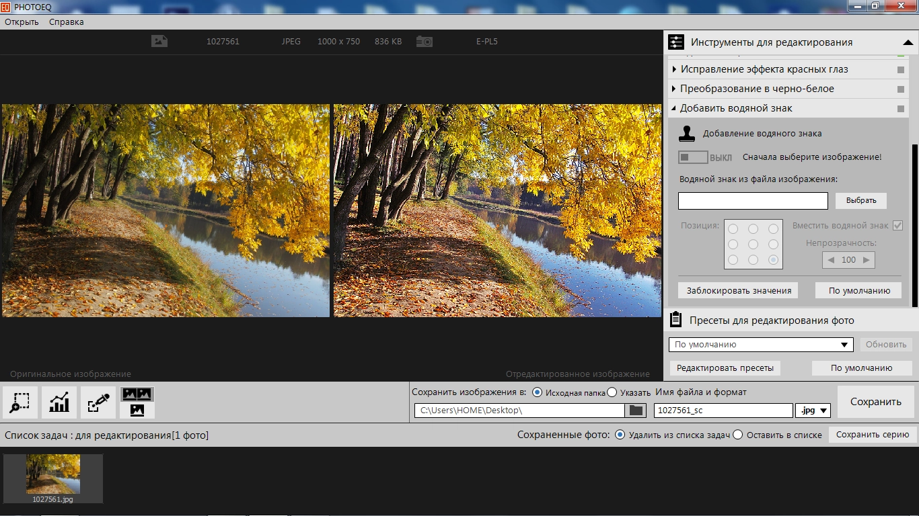919x516 pixels.
Task: Click the '836 KB' file size text
Action: pyautogui.click(x=388, y=42)
